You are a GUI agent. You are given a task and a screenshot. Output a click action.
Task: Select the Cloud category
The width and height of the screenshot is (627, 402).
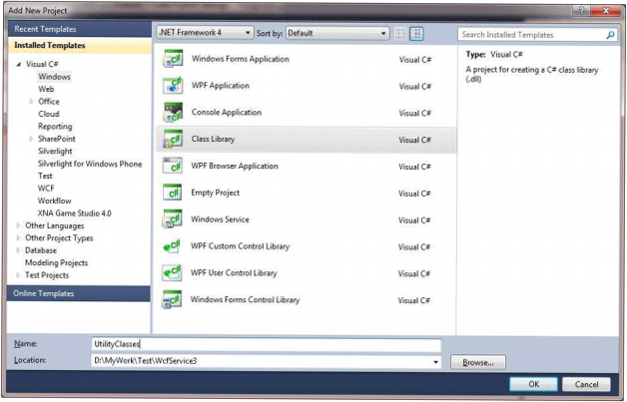pyautogui.click(x=49, y=114)
